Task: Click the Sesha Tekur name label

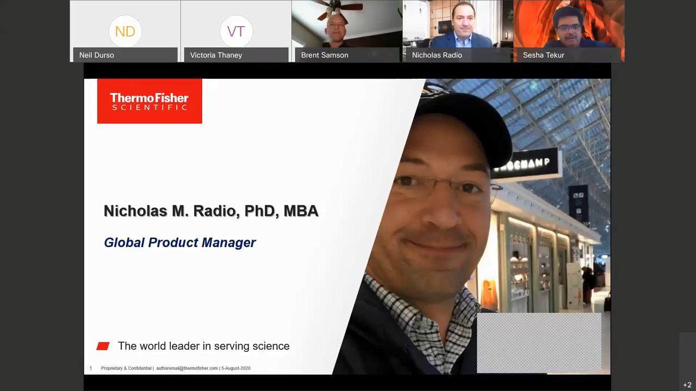Action: [543, 55]
